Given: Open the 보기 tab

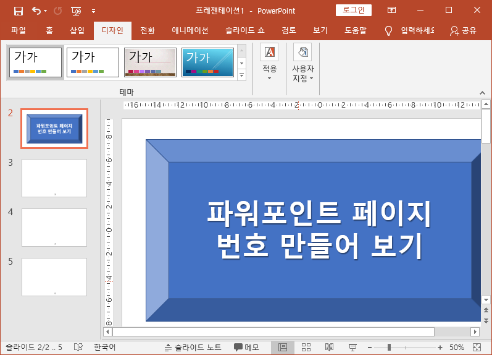Looking at the screenshot, I should (x=320, y=30).
